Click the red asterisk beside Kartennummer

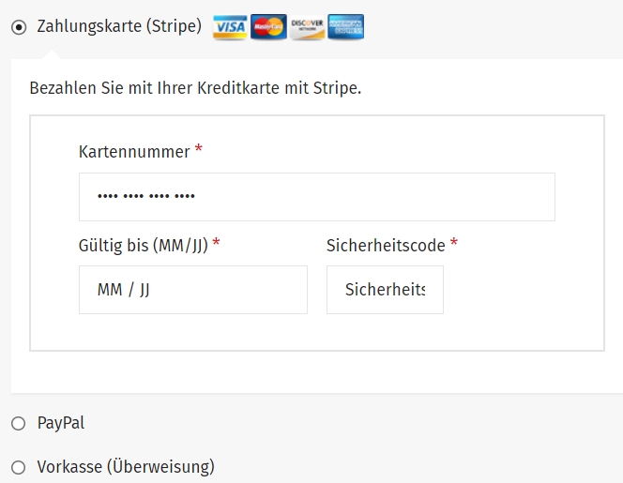[x=199, y=149]
